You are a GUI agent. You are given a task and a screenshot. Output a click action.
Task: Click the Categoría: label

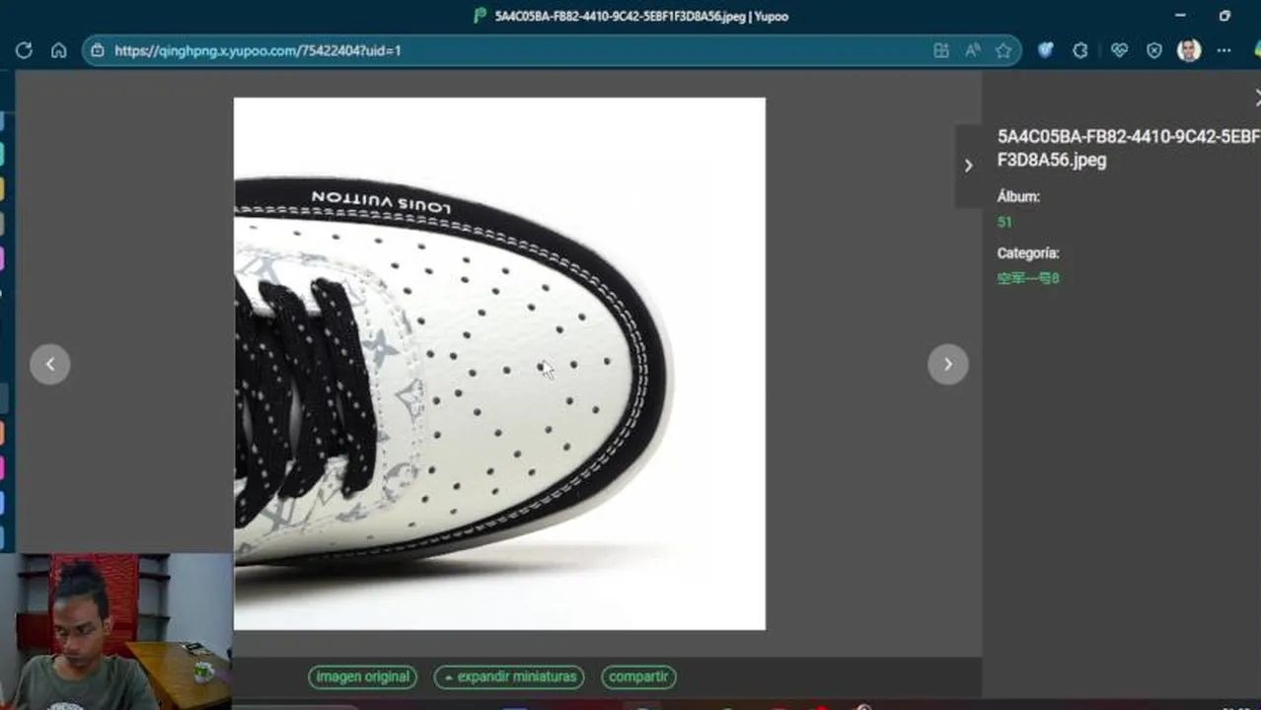(x=1027, y=252)
